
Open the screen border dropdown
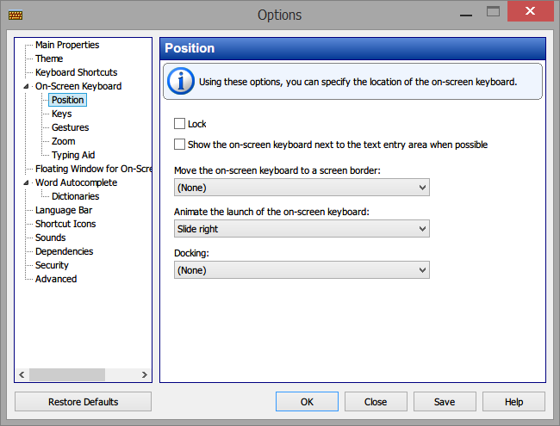coord(302,188)
